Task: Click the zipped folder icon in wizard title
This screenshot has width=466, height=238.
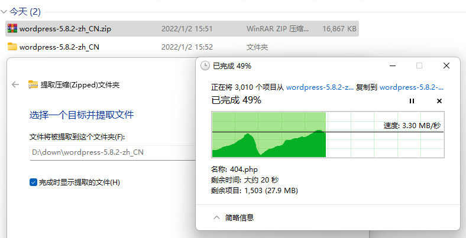Action: pyautogui.click(x=33, y=84)
